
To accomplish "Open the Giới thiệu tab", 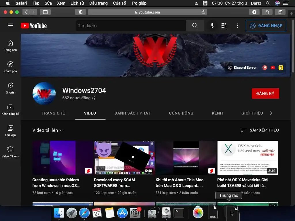I will (252, 113).
